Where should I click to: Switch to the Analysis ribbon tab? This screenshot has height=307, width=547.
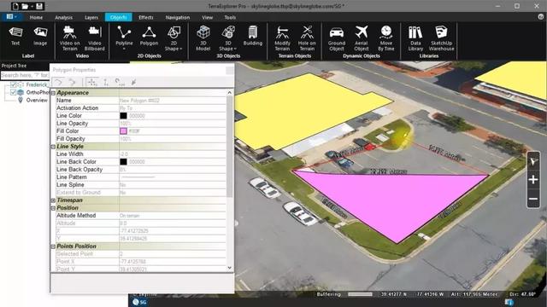click(64, 17)
